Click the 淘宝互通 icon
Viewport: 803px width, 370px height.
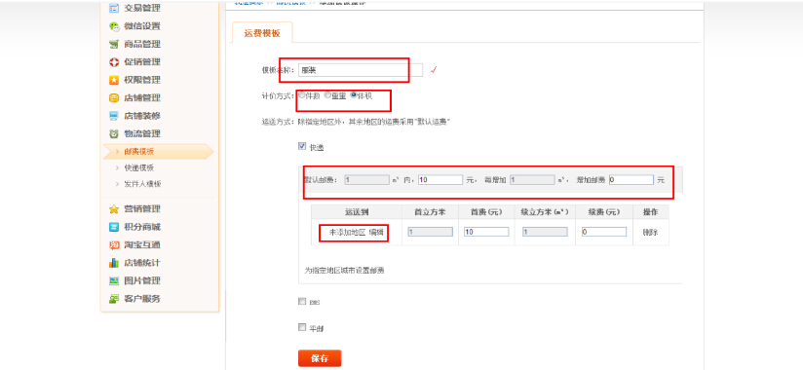point(114,244)
